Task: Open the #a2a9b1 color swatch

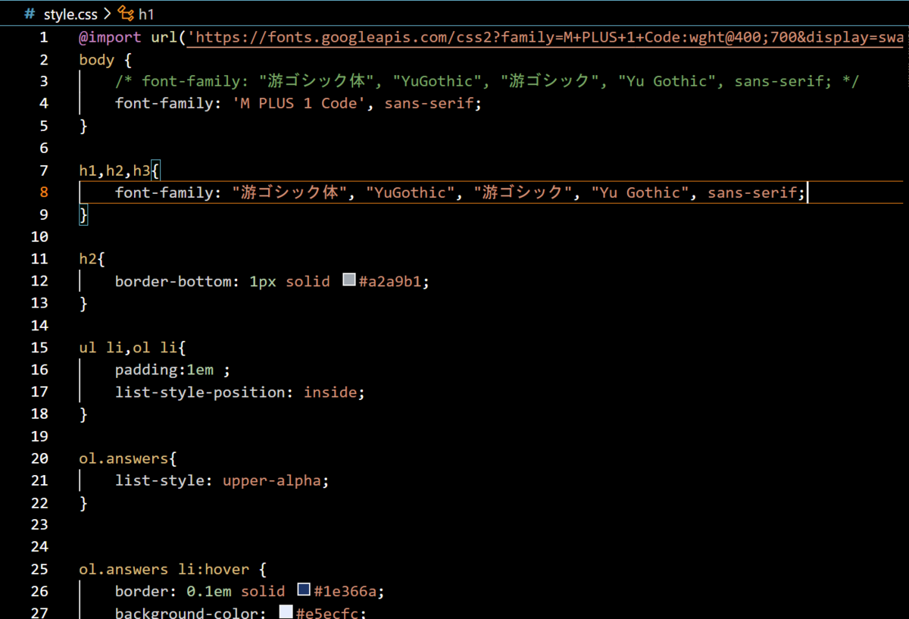Action: [x=349, y=280]
